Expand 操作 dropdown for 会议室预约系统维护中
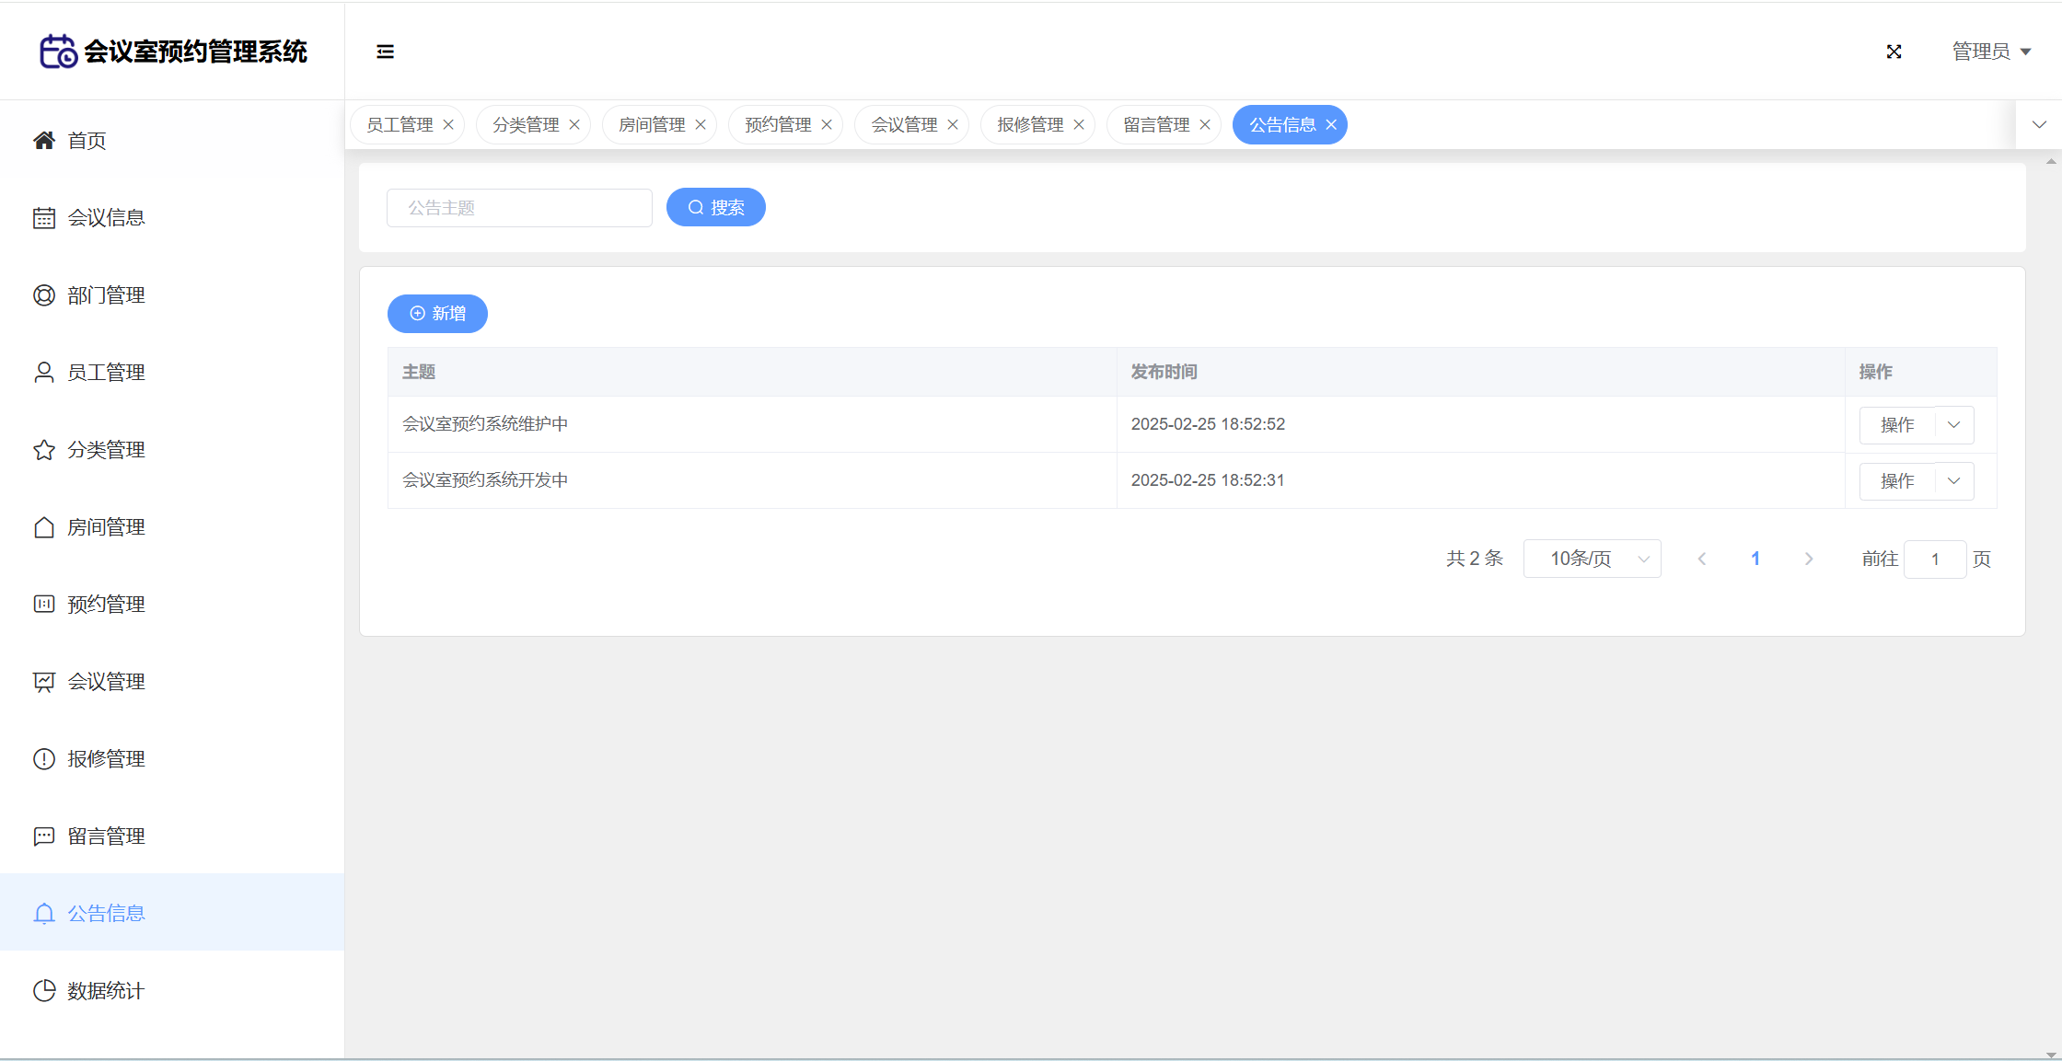Screen dimensions: 2062x1061 [x=1953, y=425]
